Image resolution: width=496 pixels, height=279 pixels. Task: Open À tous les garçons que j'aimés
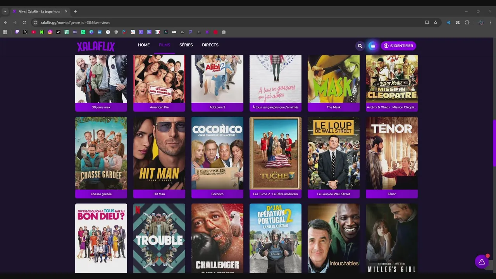(276, 79)
